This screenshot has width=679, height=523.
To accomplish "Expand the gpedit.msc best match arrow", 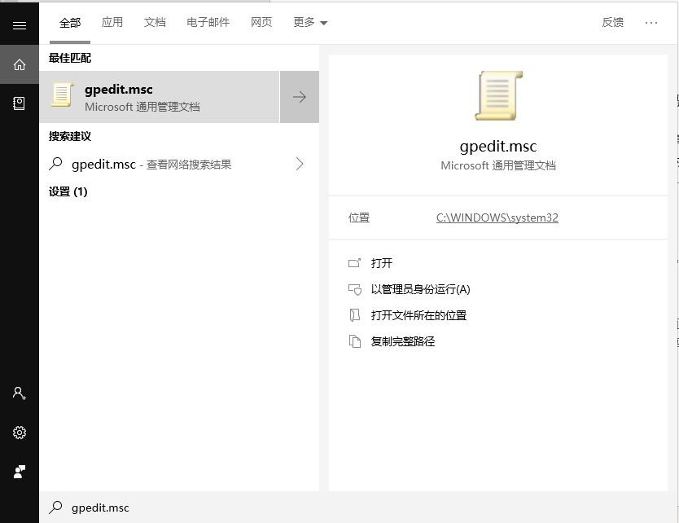I will coord(300,96).
